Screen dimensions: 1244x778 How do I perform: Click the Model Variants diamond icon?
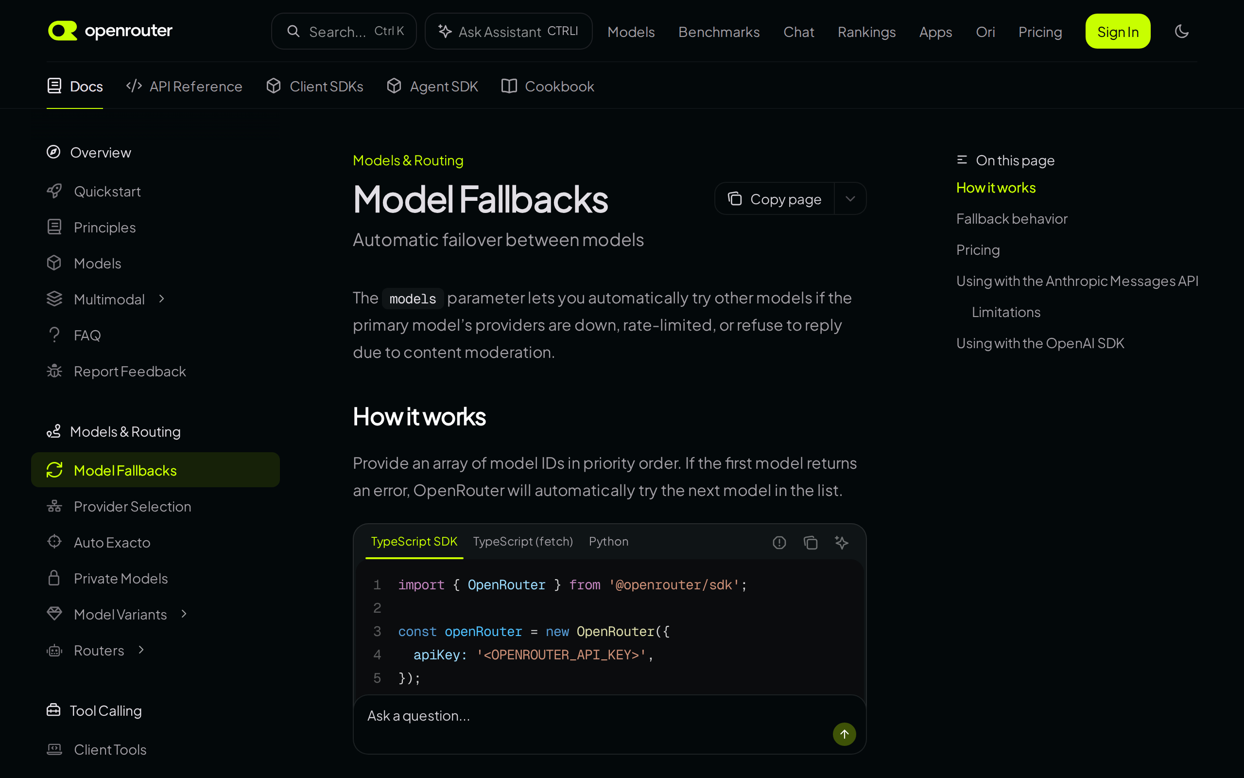coord(54,614)
